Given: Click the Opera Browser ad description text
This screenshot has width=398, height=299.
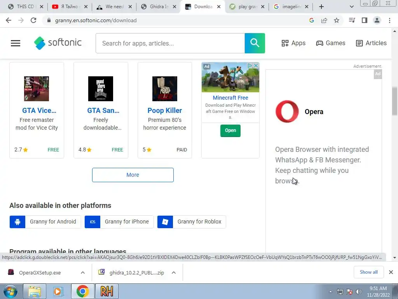Looking at the screenshot, I should [x=322, y=165].
